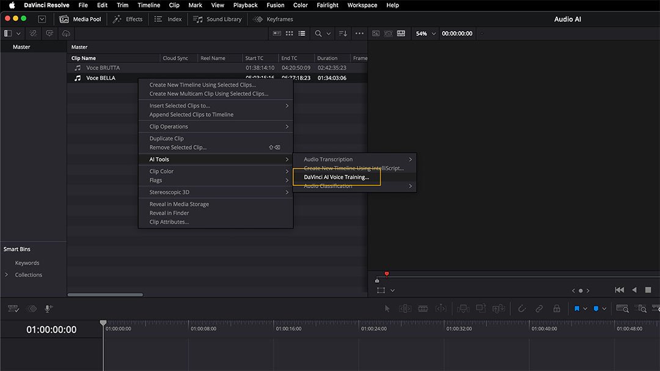Expand the bin layout options chevron
The width and height of the screenshot is (660, 371).
(x=18, y=33)
